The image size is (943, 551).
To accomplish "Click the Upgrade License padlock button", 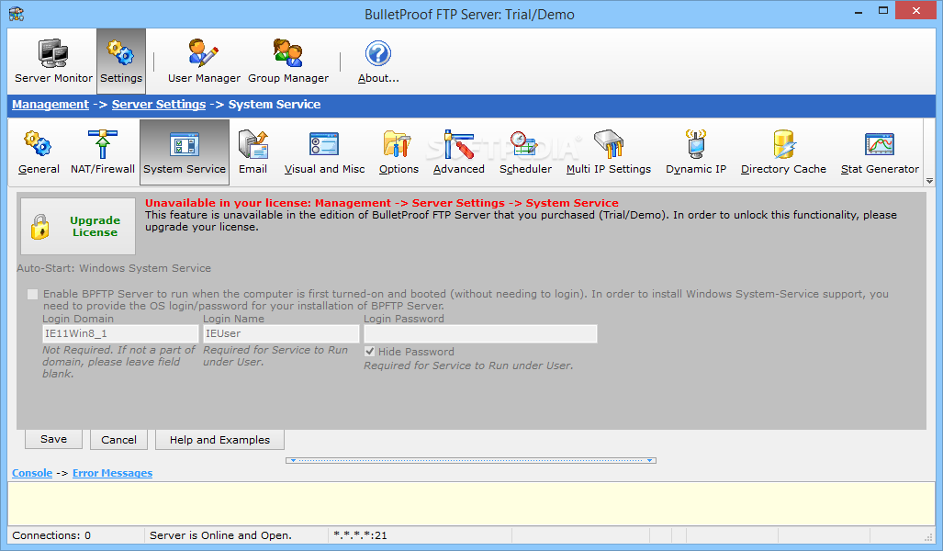I will pyautogui.click(x=78, y=226).
